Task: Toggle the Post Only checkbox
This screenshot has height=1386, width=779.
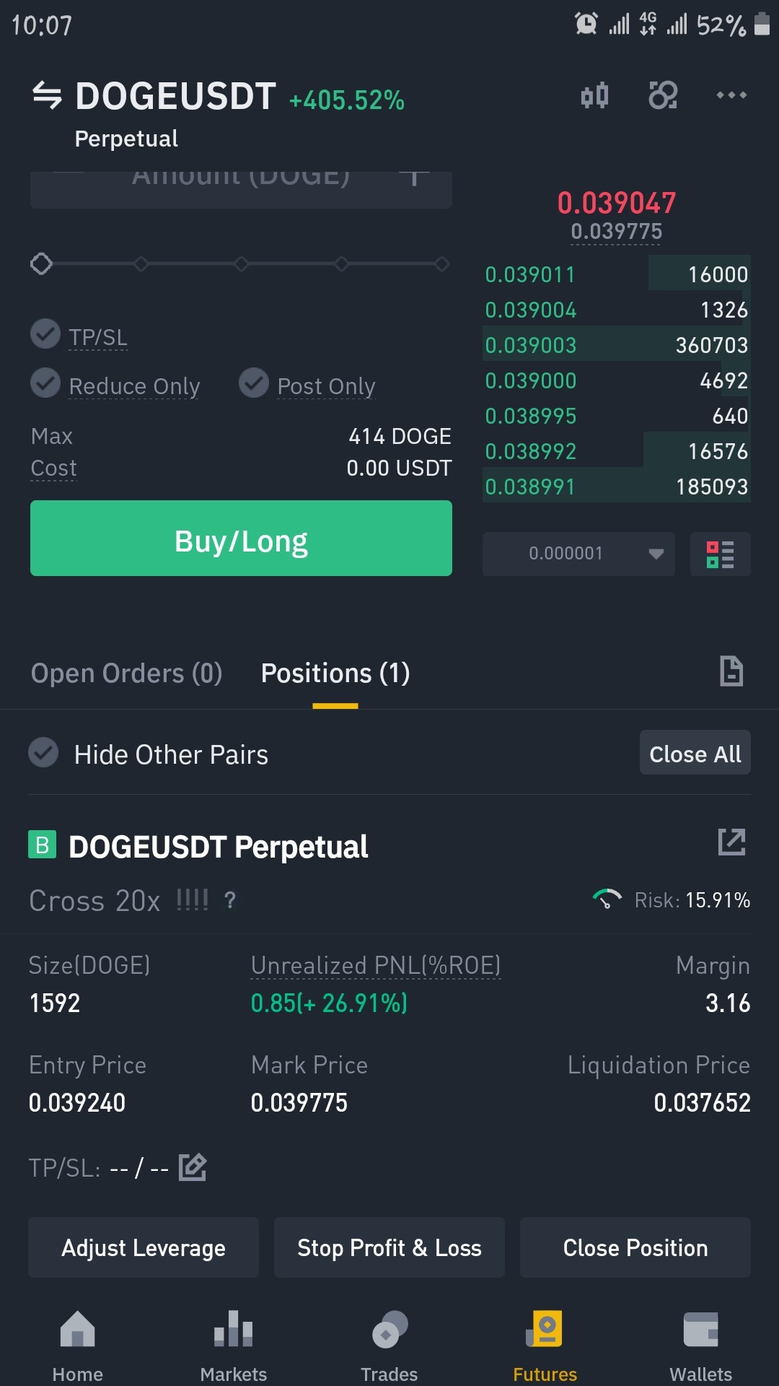Action: tap(254, 383)
